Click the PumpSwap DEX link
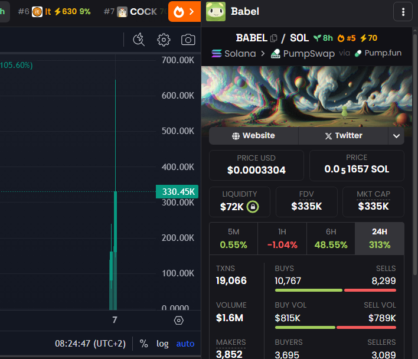 tap(302, 54)
